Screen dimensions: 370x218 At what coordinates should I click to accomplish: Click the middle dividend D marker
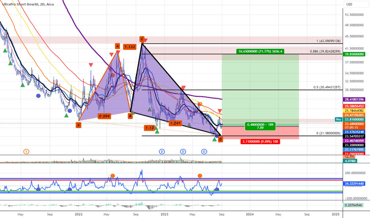pyautogui.click(x=183, y=151)
